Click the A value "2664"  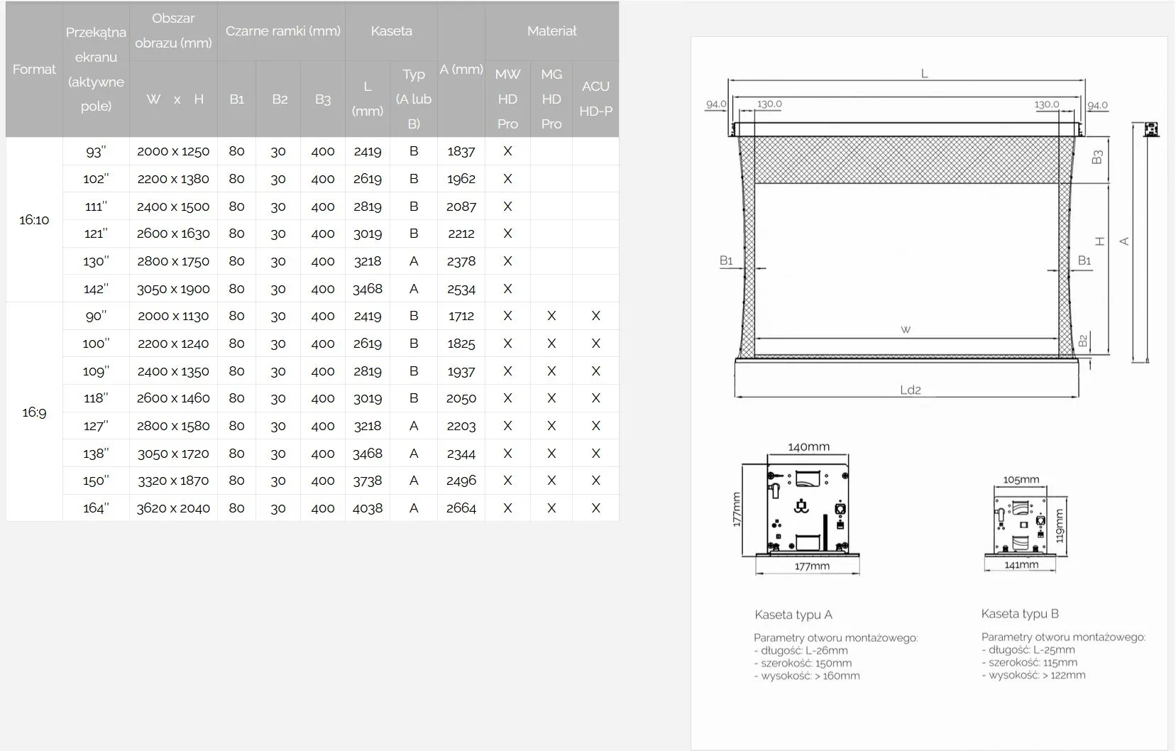click(x=461, y=508)
